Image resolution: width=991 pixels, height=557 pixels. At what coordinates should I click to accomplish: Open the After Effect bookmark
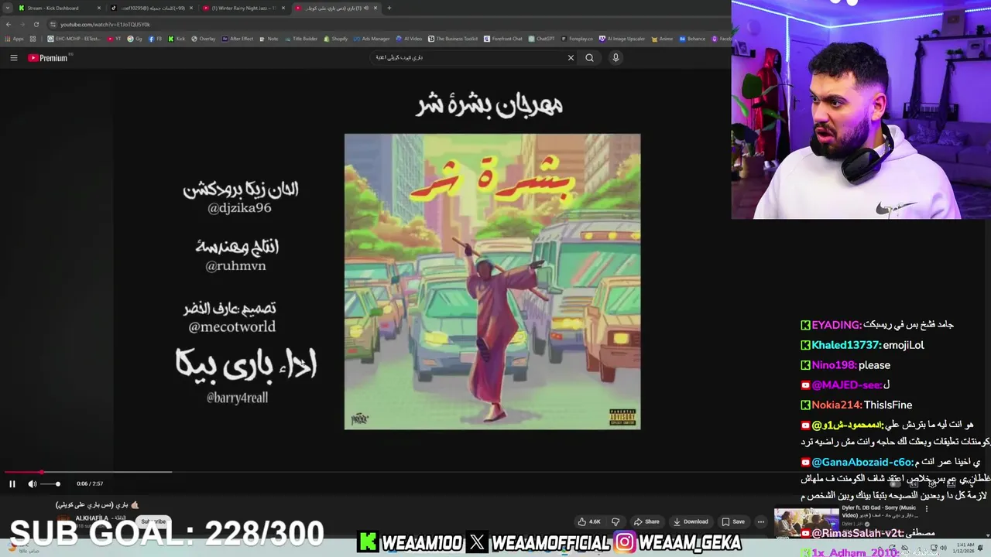(x=238, y=39)
